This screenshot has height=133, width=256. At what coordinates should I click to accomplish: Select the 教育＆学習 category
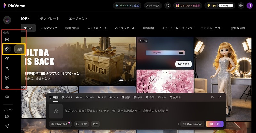click(x=238, y=28)
